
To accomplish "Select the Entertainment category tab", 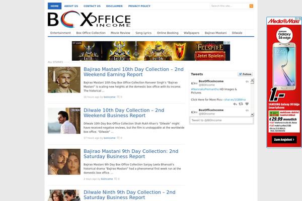I will 60,33.
